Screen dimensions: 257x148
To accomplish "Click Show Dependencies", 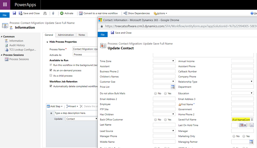I will coord(137,13).
